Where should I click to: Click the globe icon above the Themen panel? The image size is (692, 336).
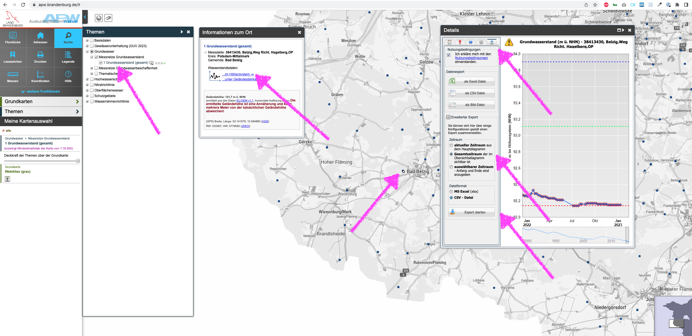[x=99, y=18]
